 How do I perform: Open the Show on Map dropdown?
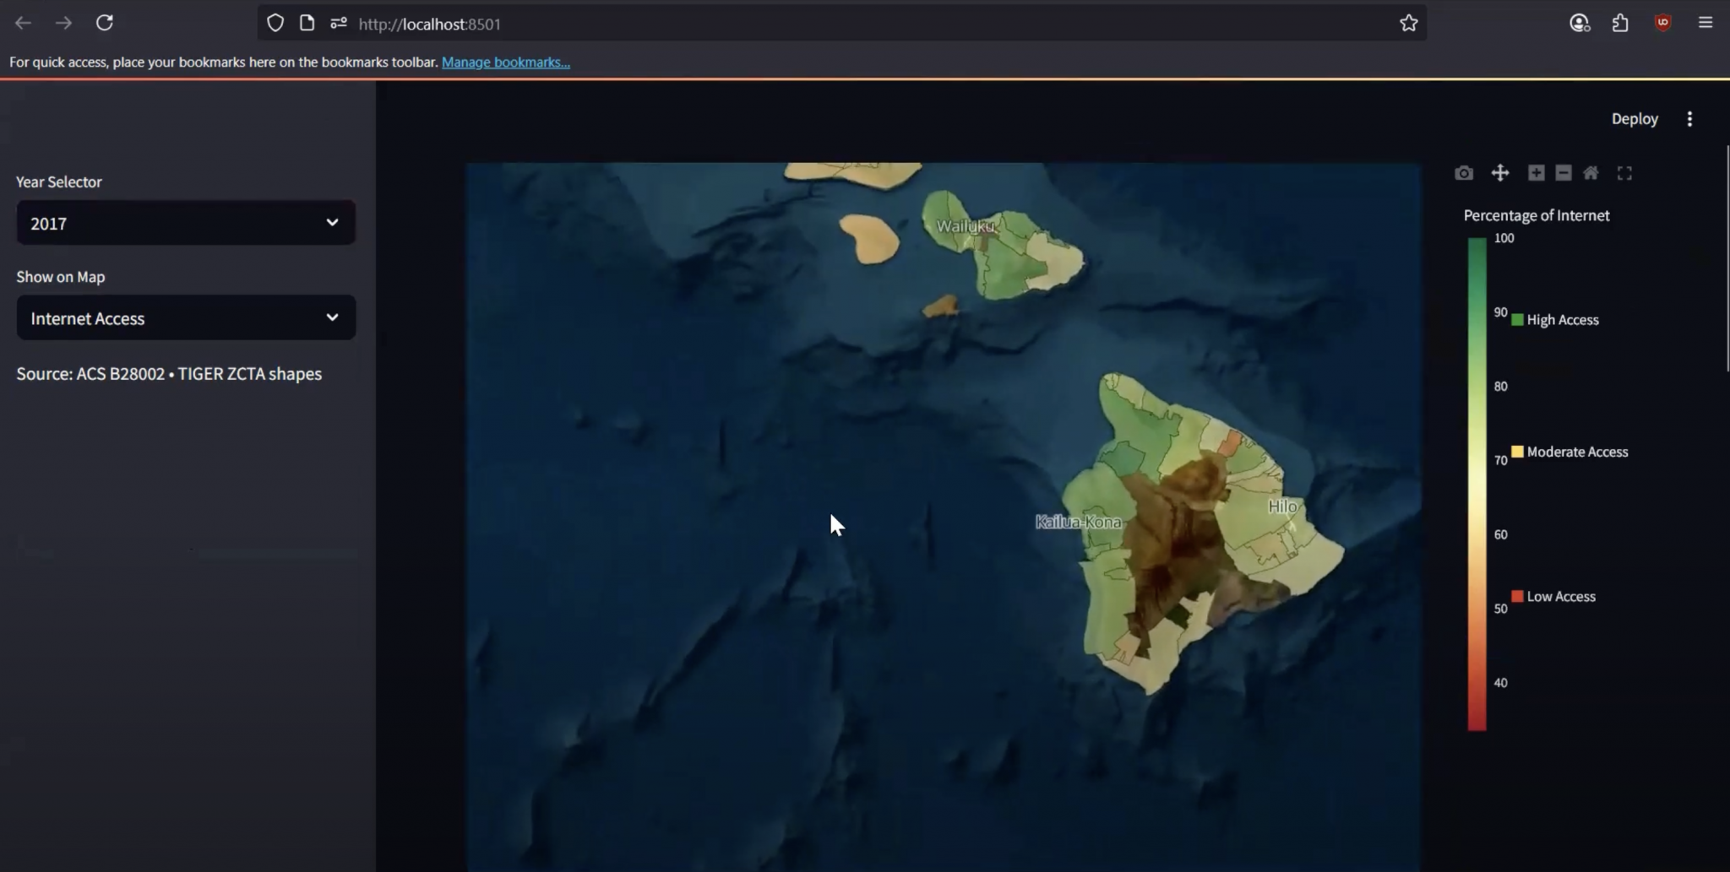(185, 317)
